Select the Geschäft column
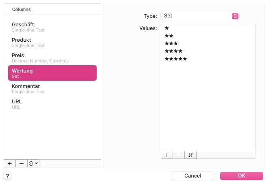This screenshot has width=266, height=184. [x=52, y=27]
